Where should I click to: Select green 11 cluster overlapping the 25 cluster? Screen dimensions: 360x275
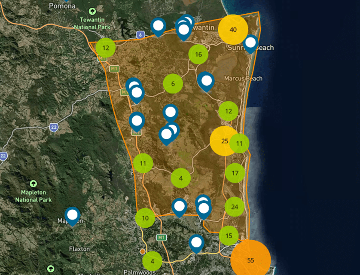click(x=240, y=143)
